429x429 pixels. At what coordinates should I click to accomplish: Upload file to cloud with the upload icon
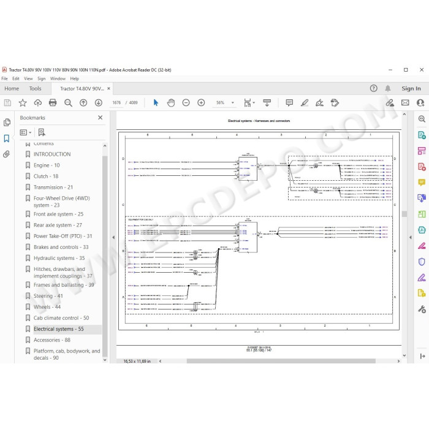[38, 103]
